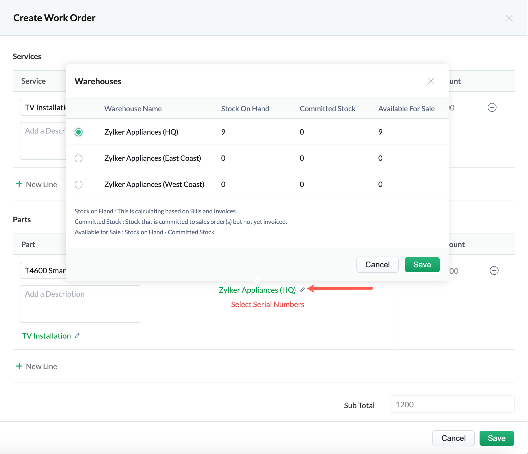Screen dimensions: 528x454
Task: Click the Sub Total field
Action: pos(452,405)
